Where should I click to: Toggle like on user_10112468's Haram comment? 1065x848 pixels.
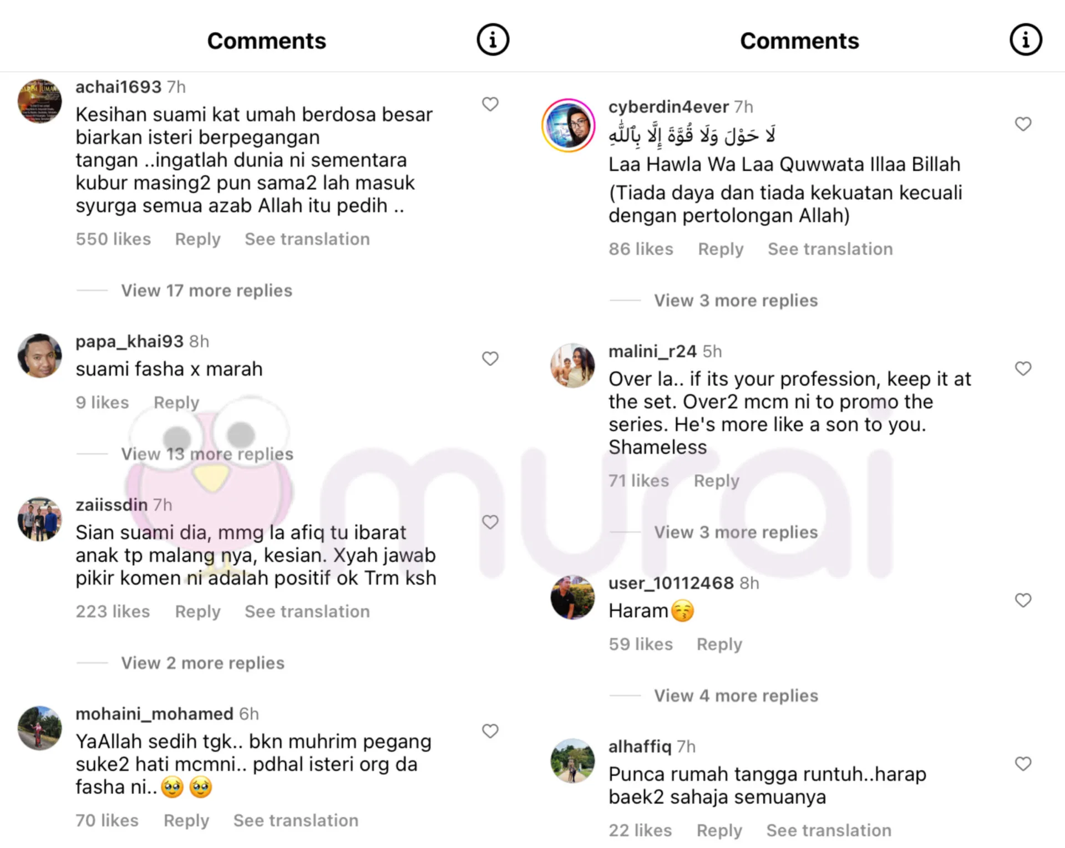(x=1023, y=600)
